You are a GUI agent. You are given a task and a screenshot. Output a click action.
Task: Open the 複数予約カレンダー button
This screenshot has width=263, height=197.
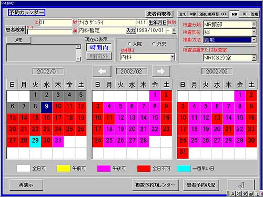[x=155, y=185]
